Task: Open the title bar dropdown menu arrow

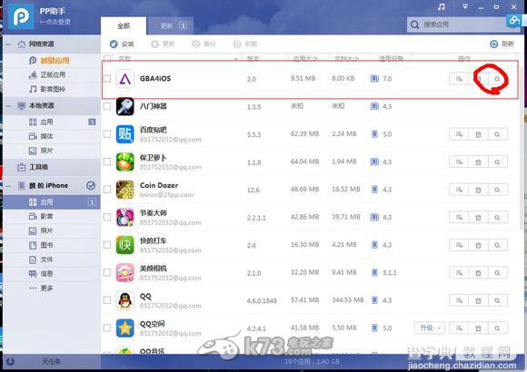Action: tap(465, 6)
